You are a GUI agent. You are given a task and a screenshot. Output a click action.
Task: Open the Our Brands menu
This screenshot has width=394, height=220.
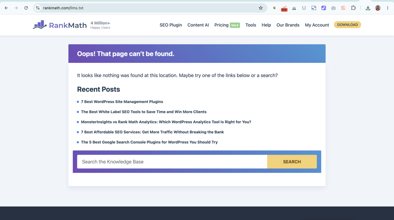288,25
